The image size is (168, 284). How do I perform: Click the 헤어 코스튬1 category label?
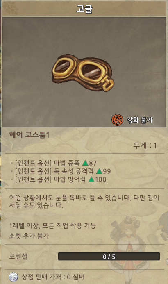pyautogui.click(x=29, y=135)
